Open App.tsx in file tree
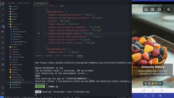Viewport: 174px width, 98px height. click(x=14, y=62)
